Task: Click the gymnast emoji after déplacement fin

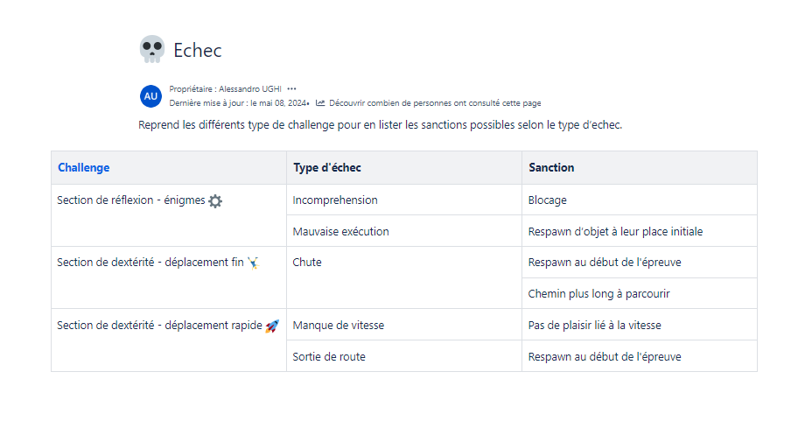Action: pyautogui.click(x=253, y=262)
